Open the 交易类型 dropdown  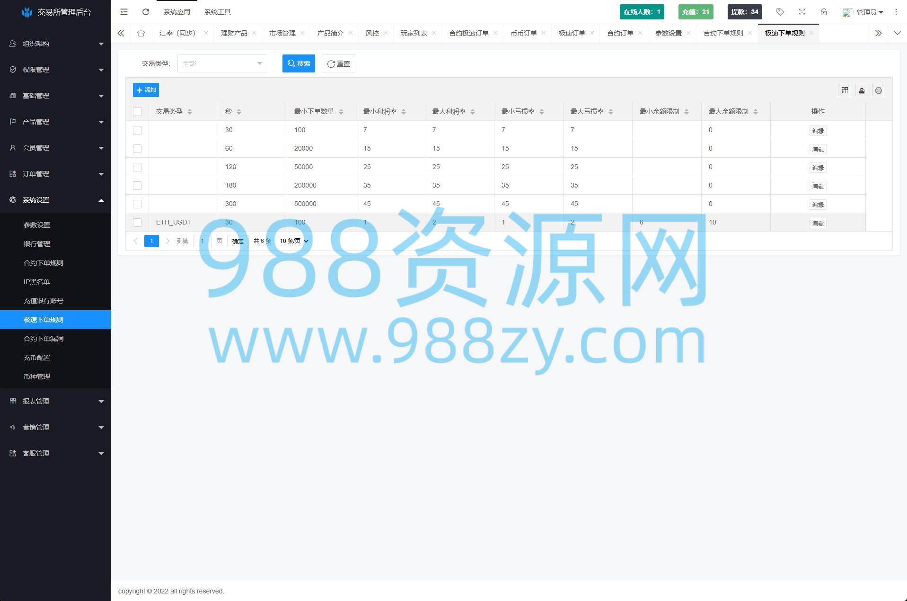coord(222,63)
